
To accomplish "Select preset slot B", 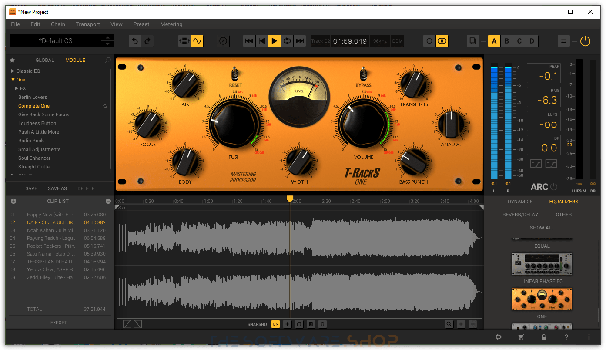I will (506, 41).
